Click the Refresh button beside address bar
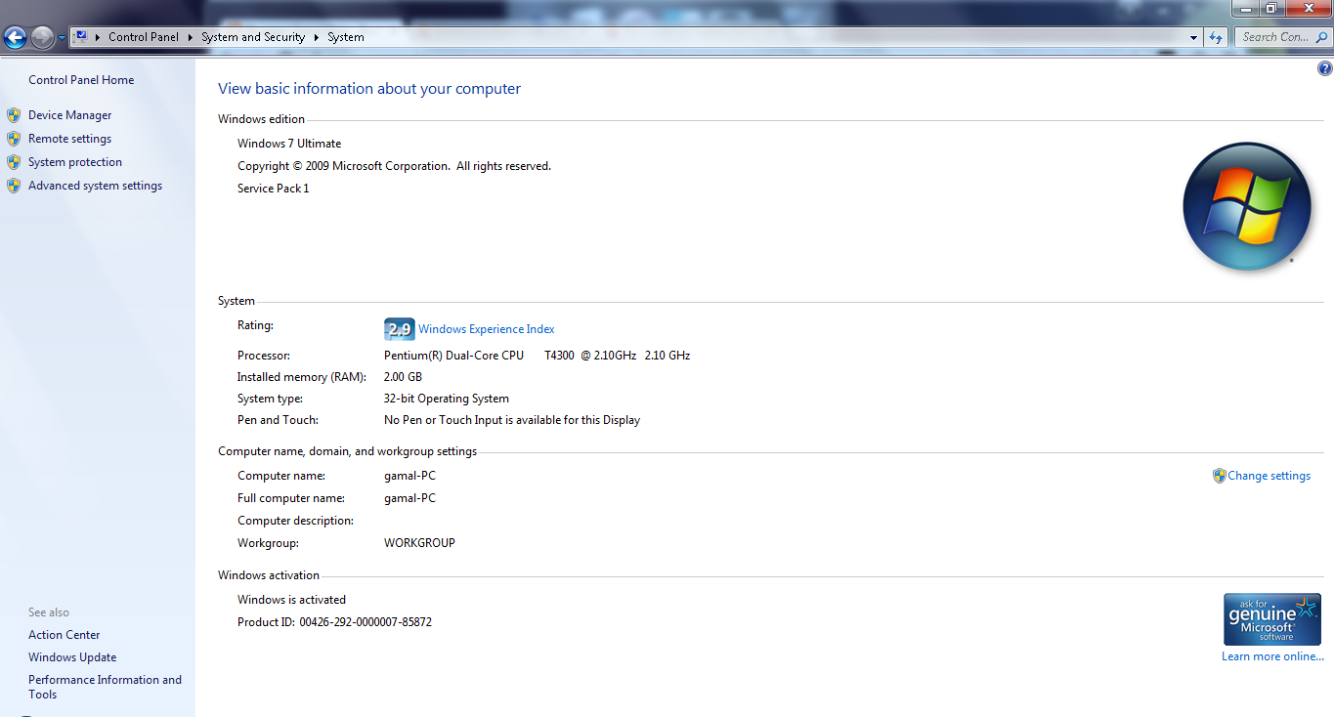The image size is (1334, 717). click(x=1216, y=37)
